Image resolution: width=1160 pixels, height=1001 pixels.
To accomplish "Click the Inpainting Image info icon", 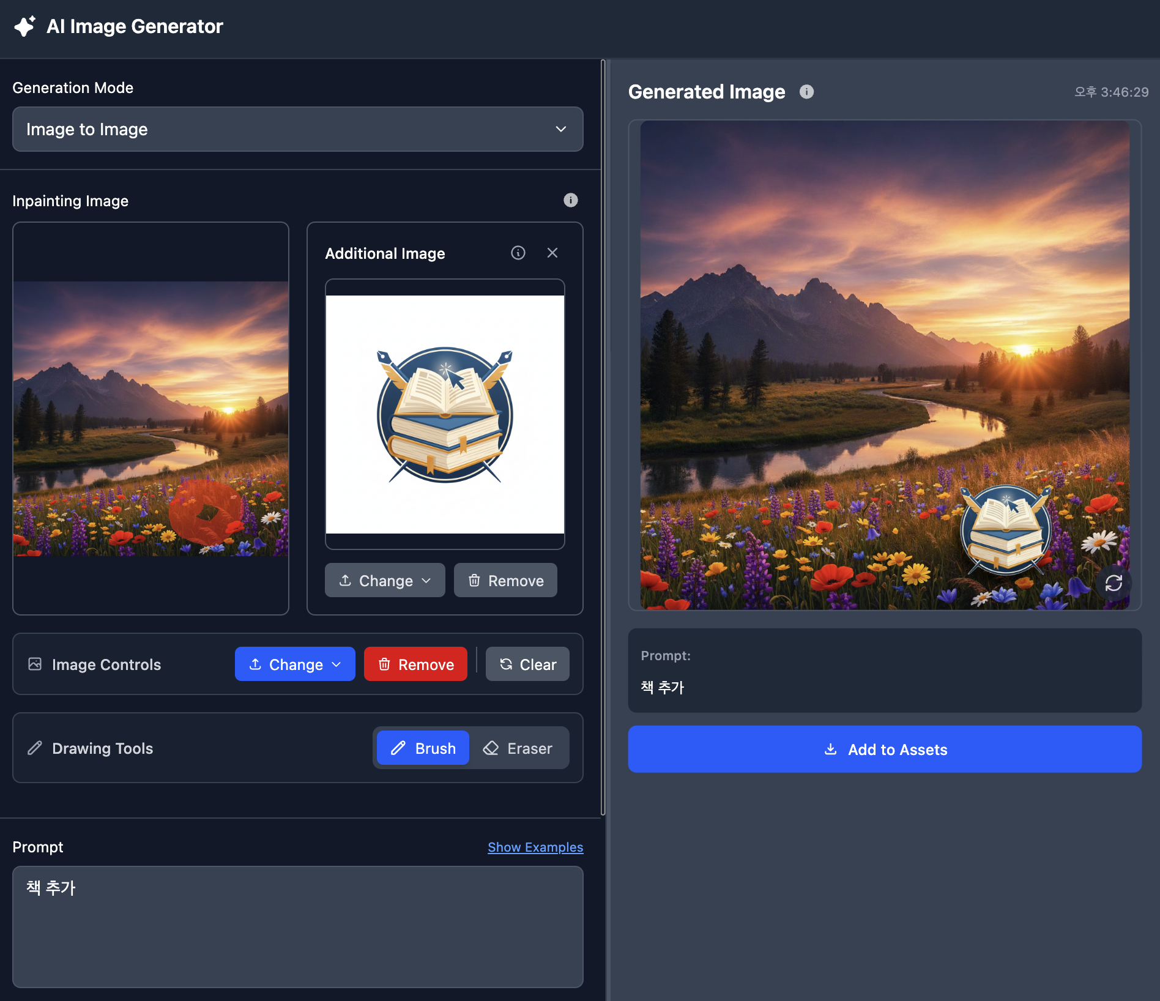I will [570, 200].
